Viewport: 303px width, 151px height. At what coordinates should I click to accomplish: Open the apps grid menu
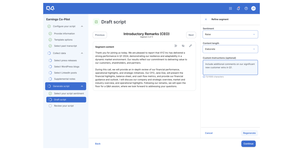[231, 9]
